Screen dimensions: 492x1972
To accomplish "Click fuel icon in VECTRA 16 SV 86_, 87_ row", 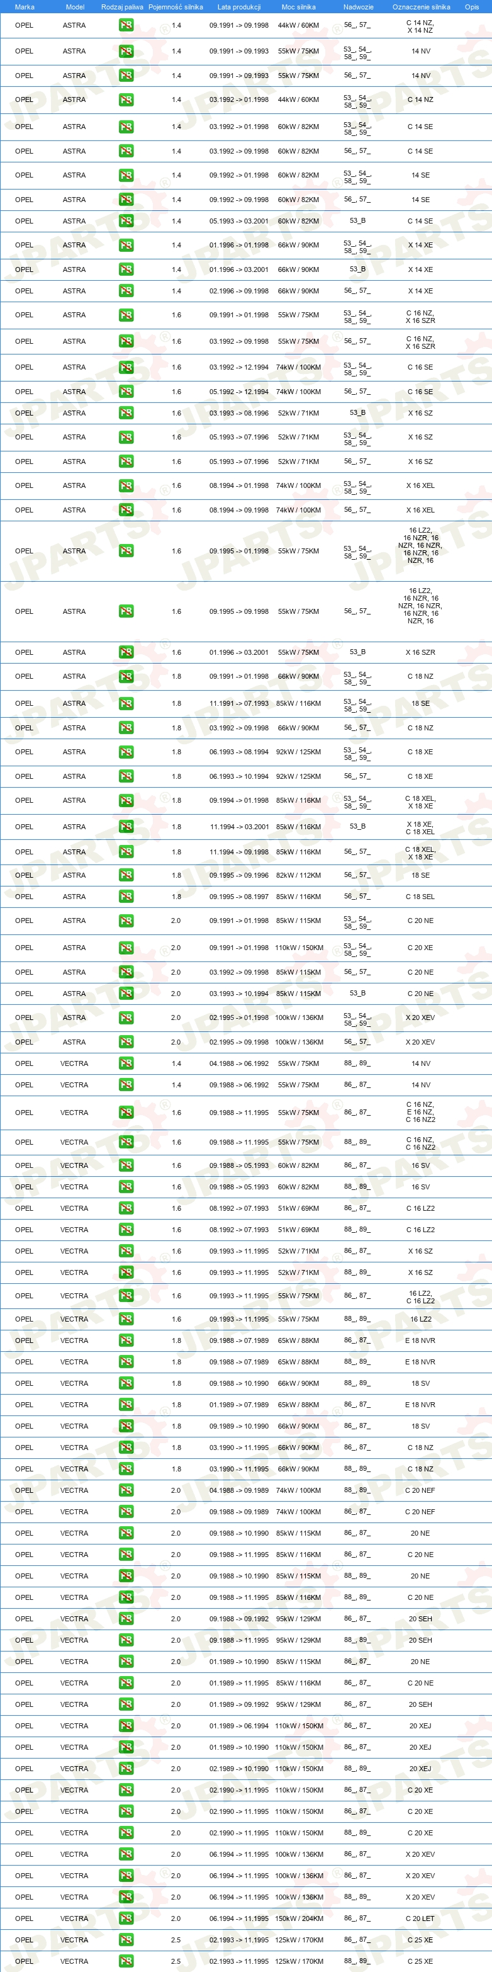I will pyautogui.click(x=126, y=1166).
